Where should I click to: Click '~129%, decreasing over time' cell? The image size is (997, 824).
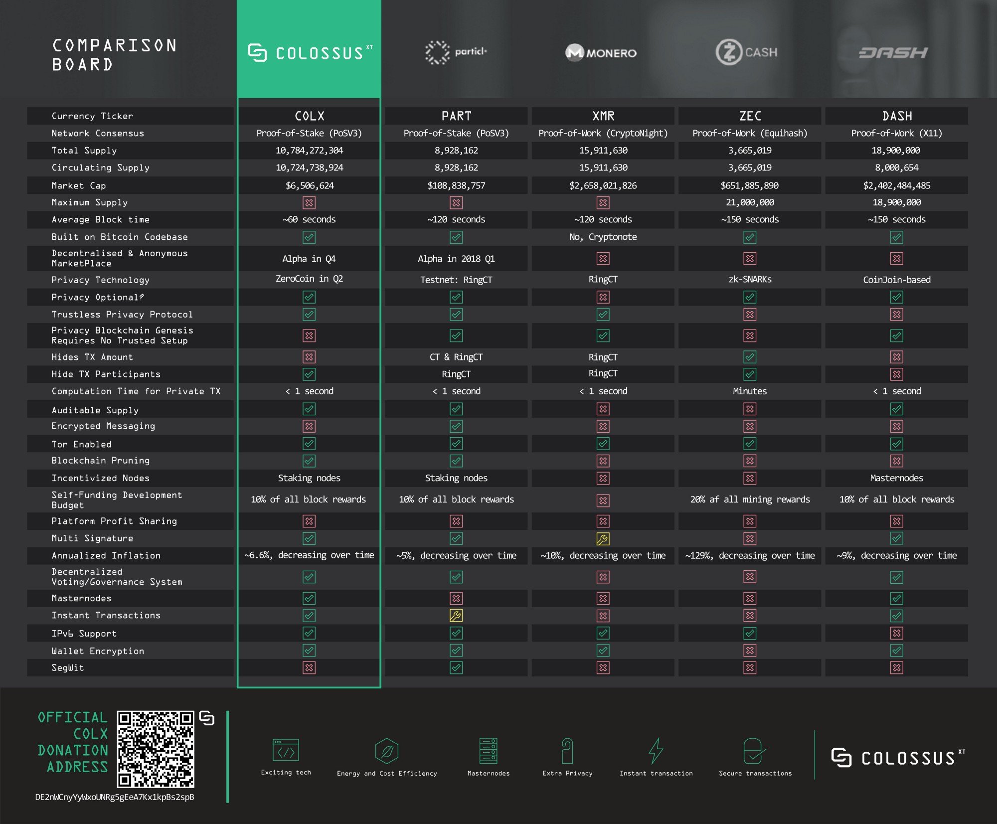point(750,555)
